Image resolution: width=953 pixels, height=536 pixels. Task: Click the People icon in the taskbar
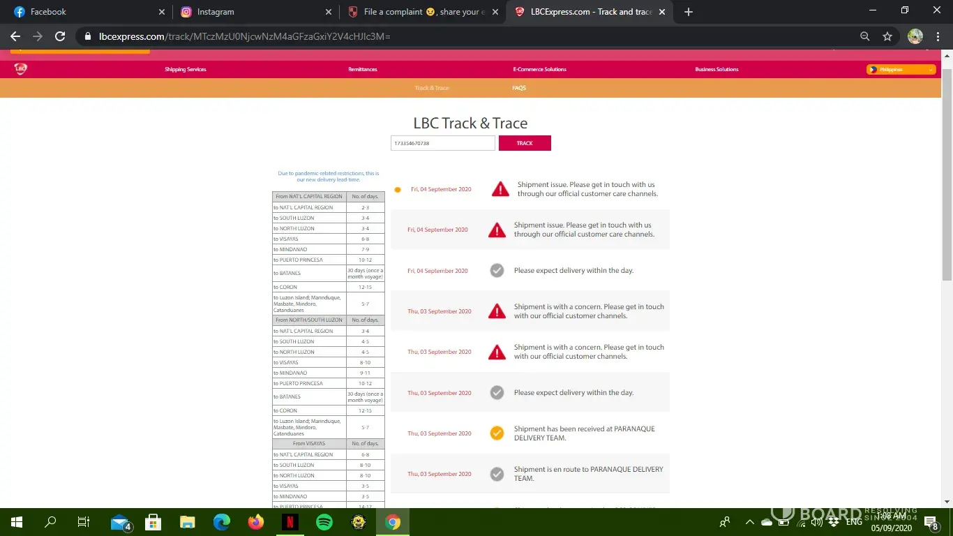click(726, 522)
